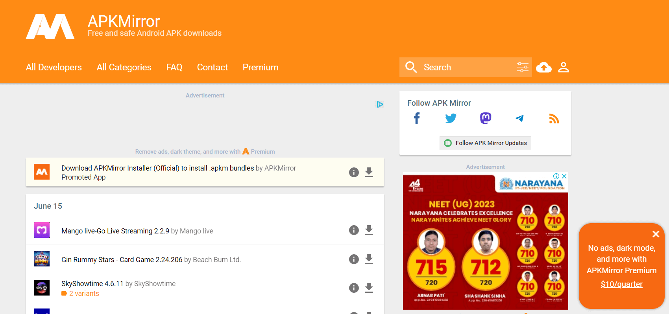The width and height of the screenshot is (669, 314).
Task: Open the RSS feed icon
Action: [554, 118]
